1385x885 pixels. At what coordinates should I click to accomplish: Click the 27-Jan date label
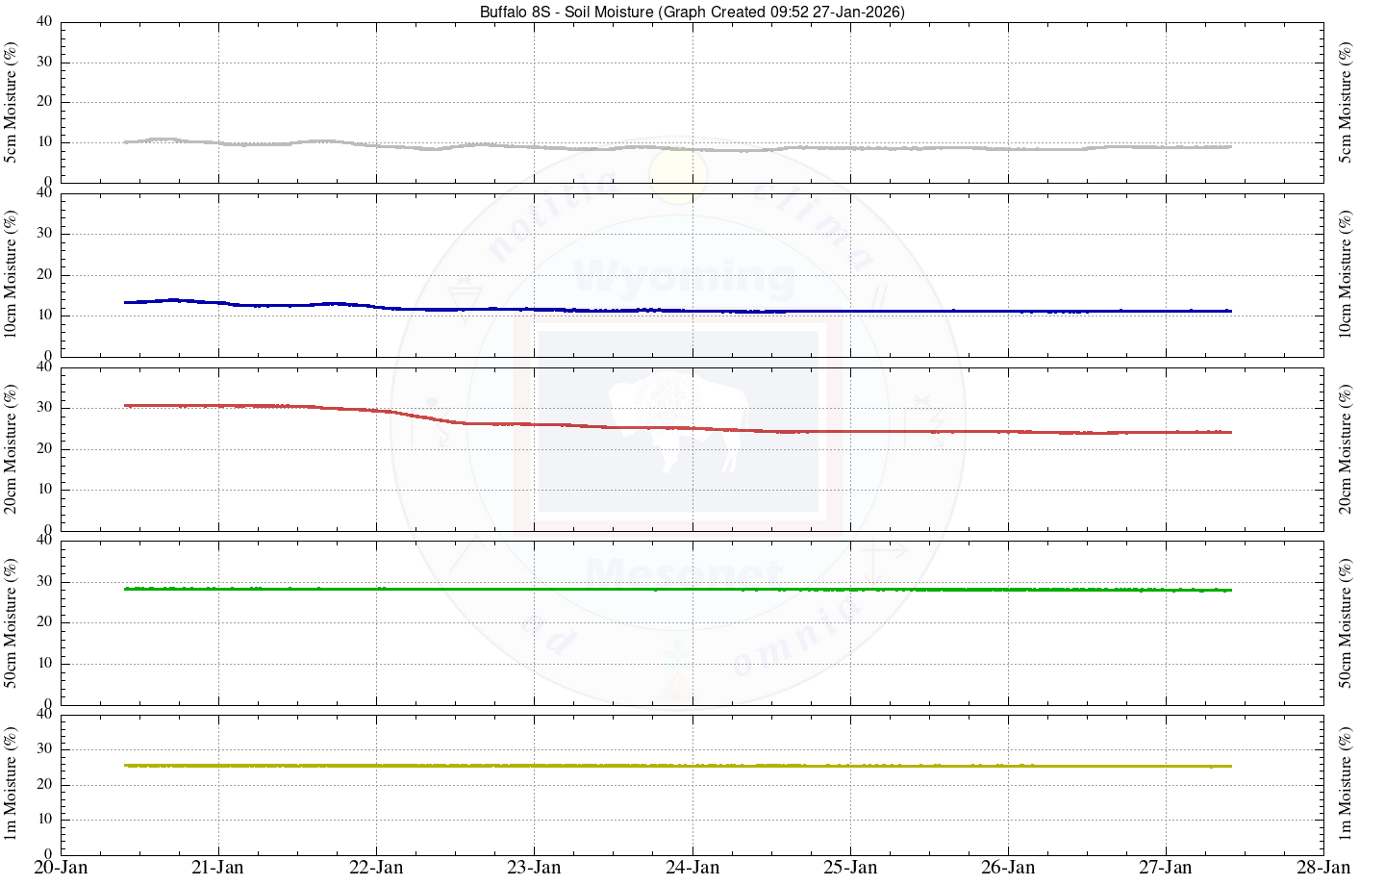[x=1166, y=868]
